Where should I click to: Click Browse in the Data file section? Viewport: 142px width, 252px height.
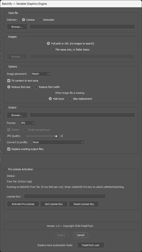[17, 27]
